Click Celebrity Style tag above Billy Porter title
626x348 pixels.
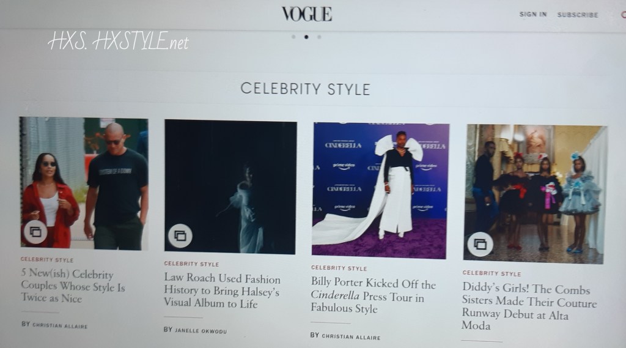(x=339, y=268)
